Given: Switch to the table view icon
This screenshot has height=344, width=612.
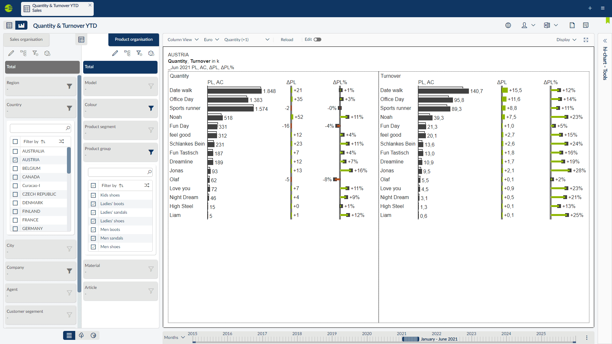Looking at the screenshot, I should (x=9, y=25).
